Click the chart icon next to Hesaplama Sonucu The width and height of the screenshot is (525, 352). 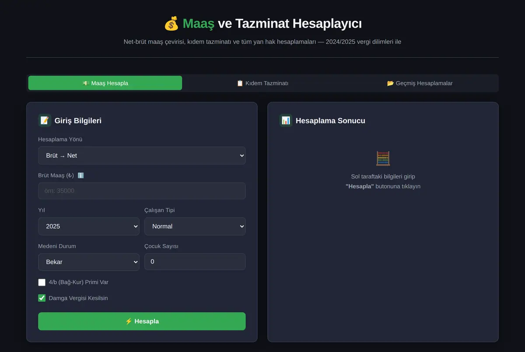(286, 121)
